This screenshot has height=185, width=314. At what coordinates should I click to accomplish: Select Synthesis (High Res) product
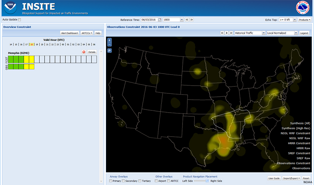[x=296, y=129]
